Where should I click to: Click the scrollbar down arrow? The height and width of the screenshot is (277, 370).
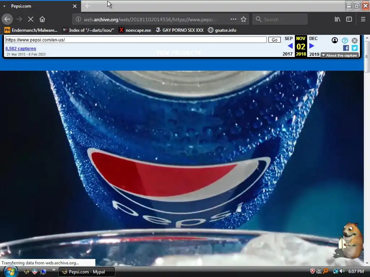[x=367, y=263]
